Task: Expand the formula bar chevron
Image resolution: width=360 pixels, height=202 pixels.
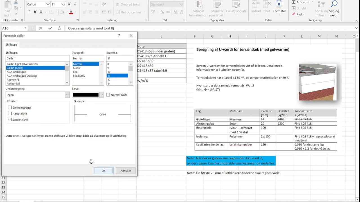Action: tap(356, 28)
